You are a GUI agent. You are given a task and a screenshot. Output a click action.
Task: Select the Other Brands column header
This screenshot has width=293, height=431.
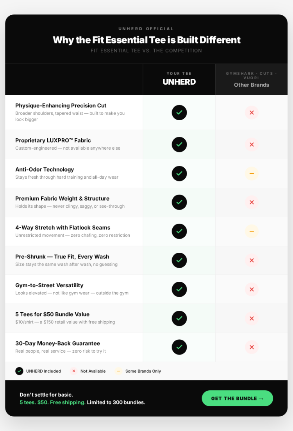(252, 85)
